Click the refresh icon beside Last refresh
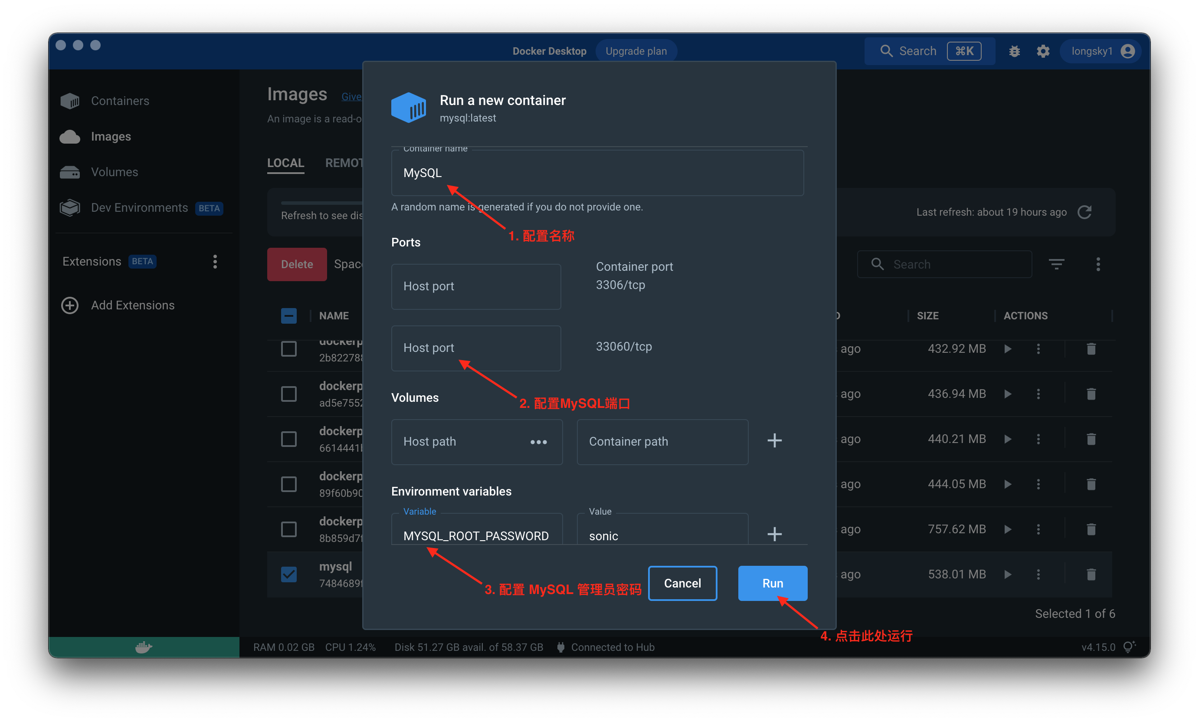This screenshot has height=722, width=1199. (x=1084, y=212)
